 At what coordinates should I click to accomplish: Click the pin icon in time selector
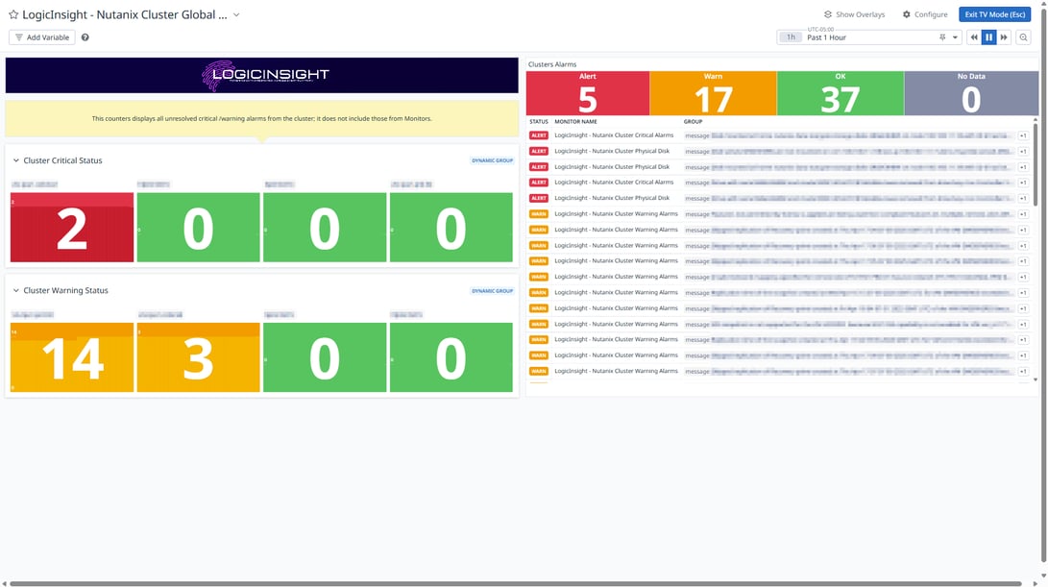click(x=942, y=37)
